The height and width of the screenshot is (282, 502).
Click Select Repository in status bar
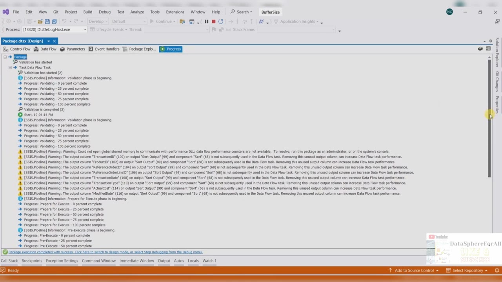pos(467,271)
